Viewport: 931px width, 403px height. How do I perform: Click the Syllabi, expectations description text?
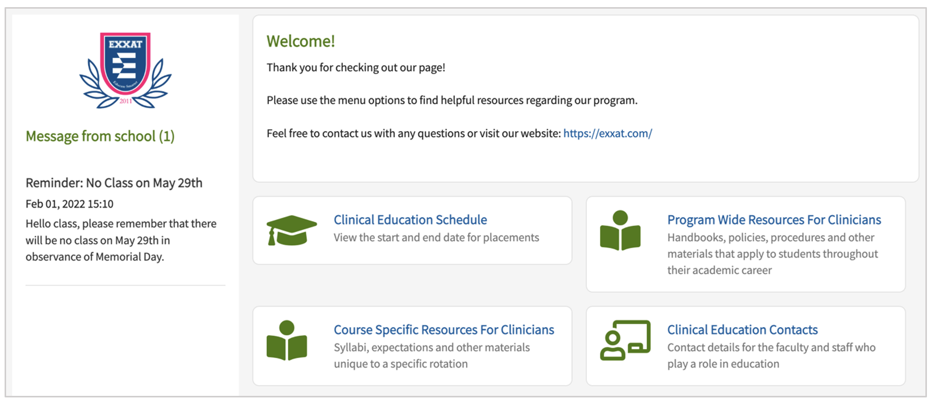pos(431,356)
